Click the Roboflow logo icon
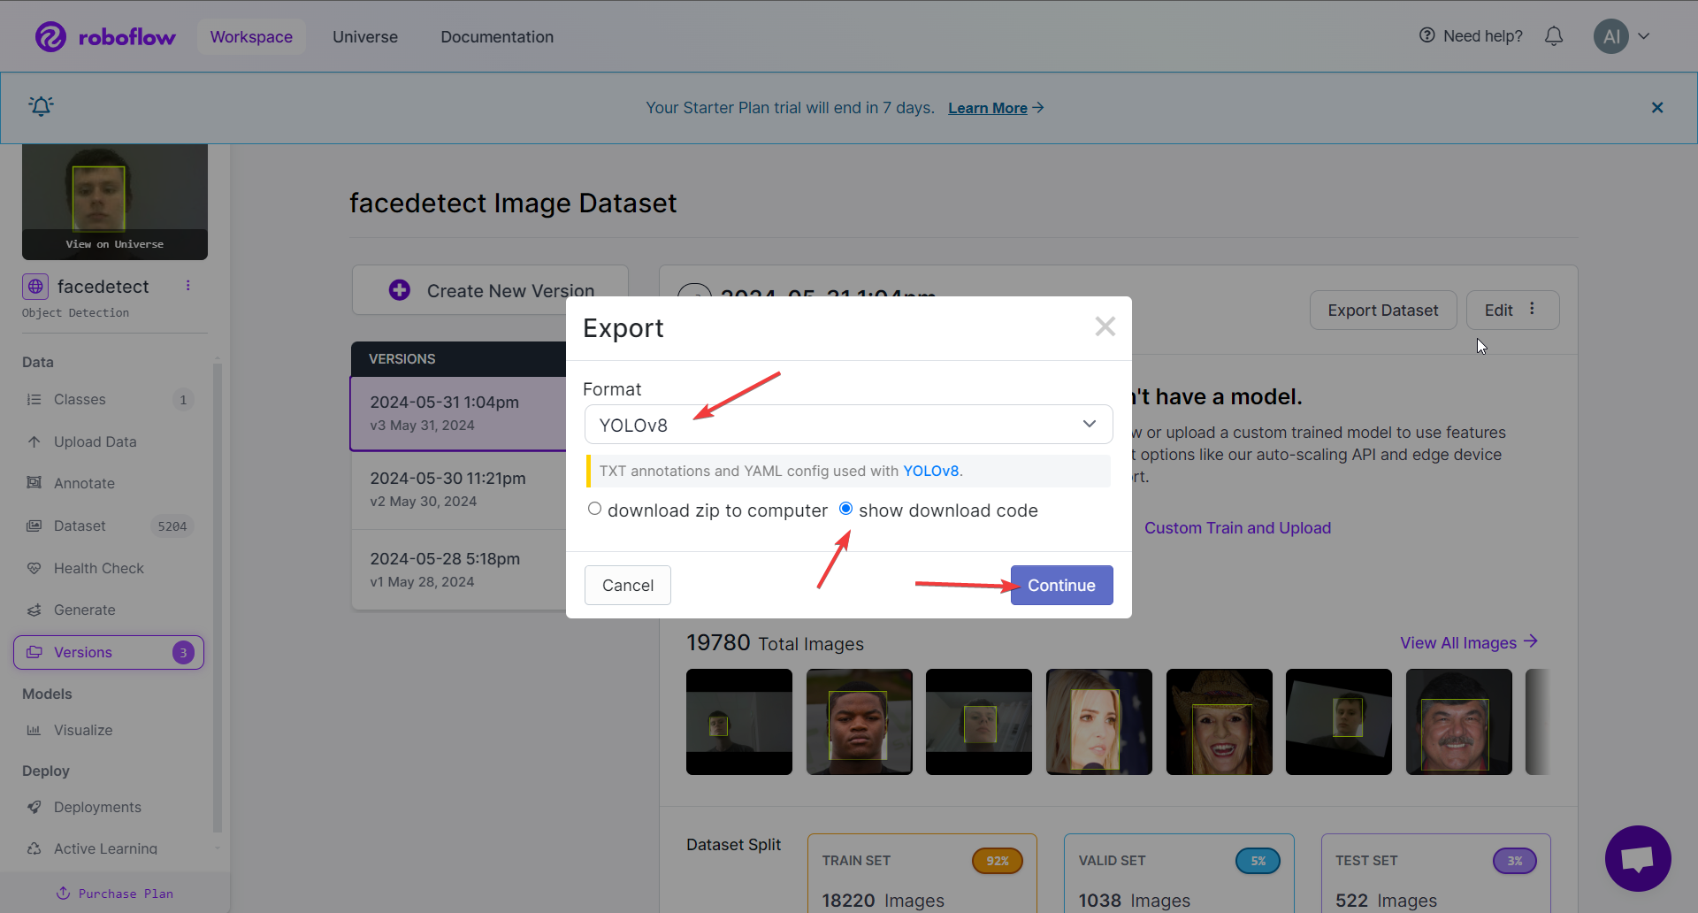This screenshot has width=1698, height=913. click(50, 36)
